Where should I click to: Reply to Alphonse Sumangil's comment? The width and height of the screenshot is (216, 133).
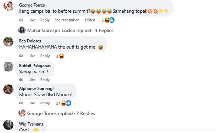pyautogui.click(x=45, y=103)
